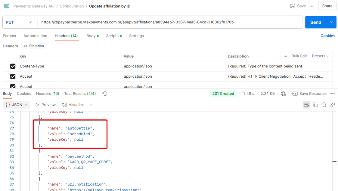Image resolution: width=338 pixels, height=191 pixels.
Task: Toggle line wrap icon in response
Action: point(306,105)
